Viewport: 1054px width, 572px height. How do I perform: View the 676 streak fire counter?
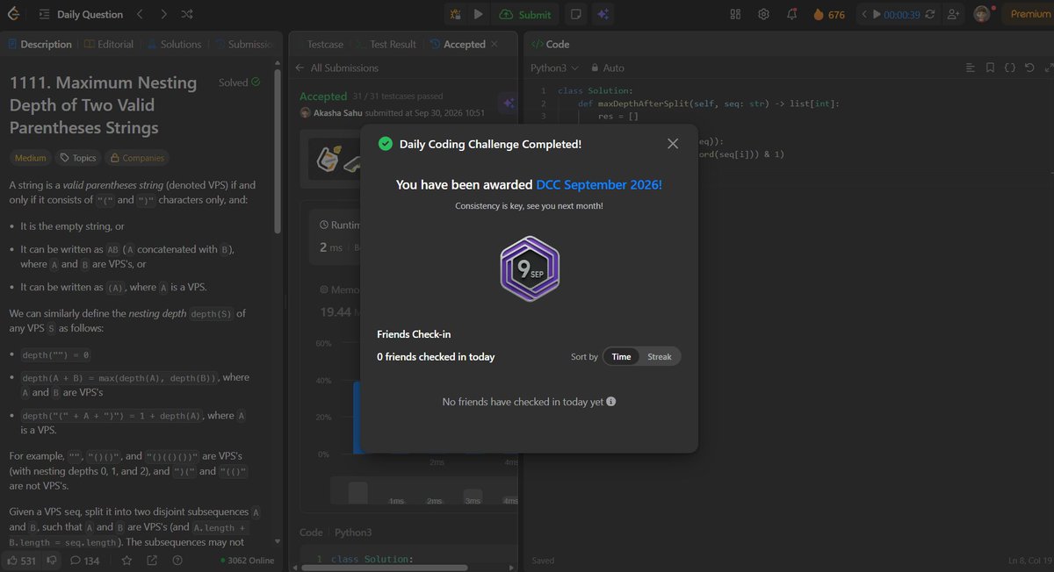point(829,14)
